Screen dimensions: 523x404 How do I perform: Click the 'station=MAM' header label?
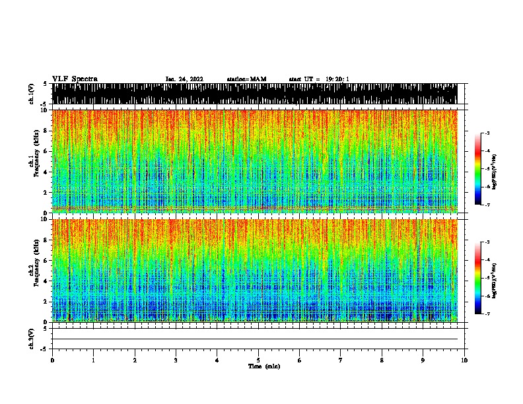246,79
